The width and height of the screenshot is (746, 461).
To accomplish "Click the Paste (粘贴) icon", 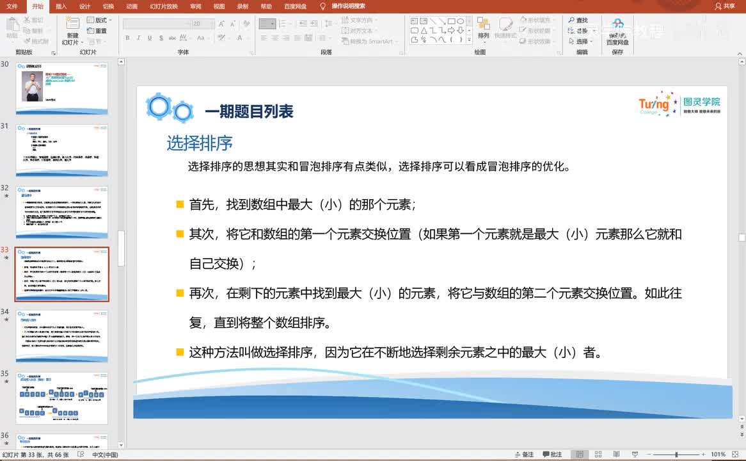I will [x=12, y=24].
